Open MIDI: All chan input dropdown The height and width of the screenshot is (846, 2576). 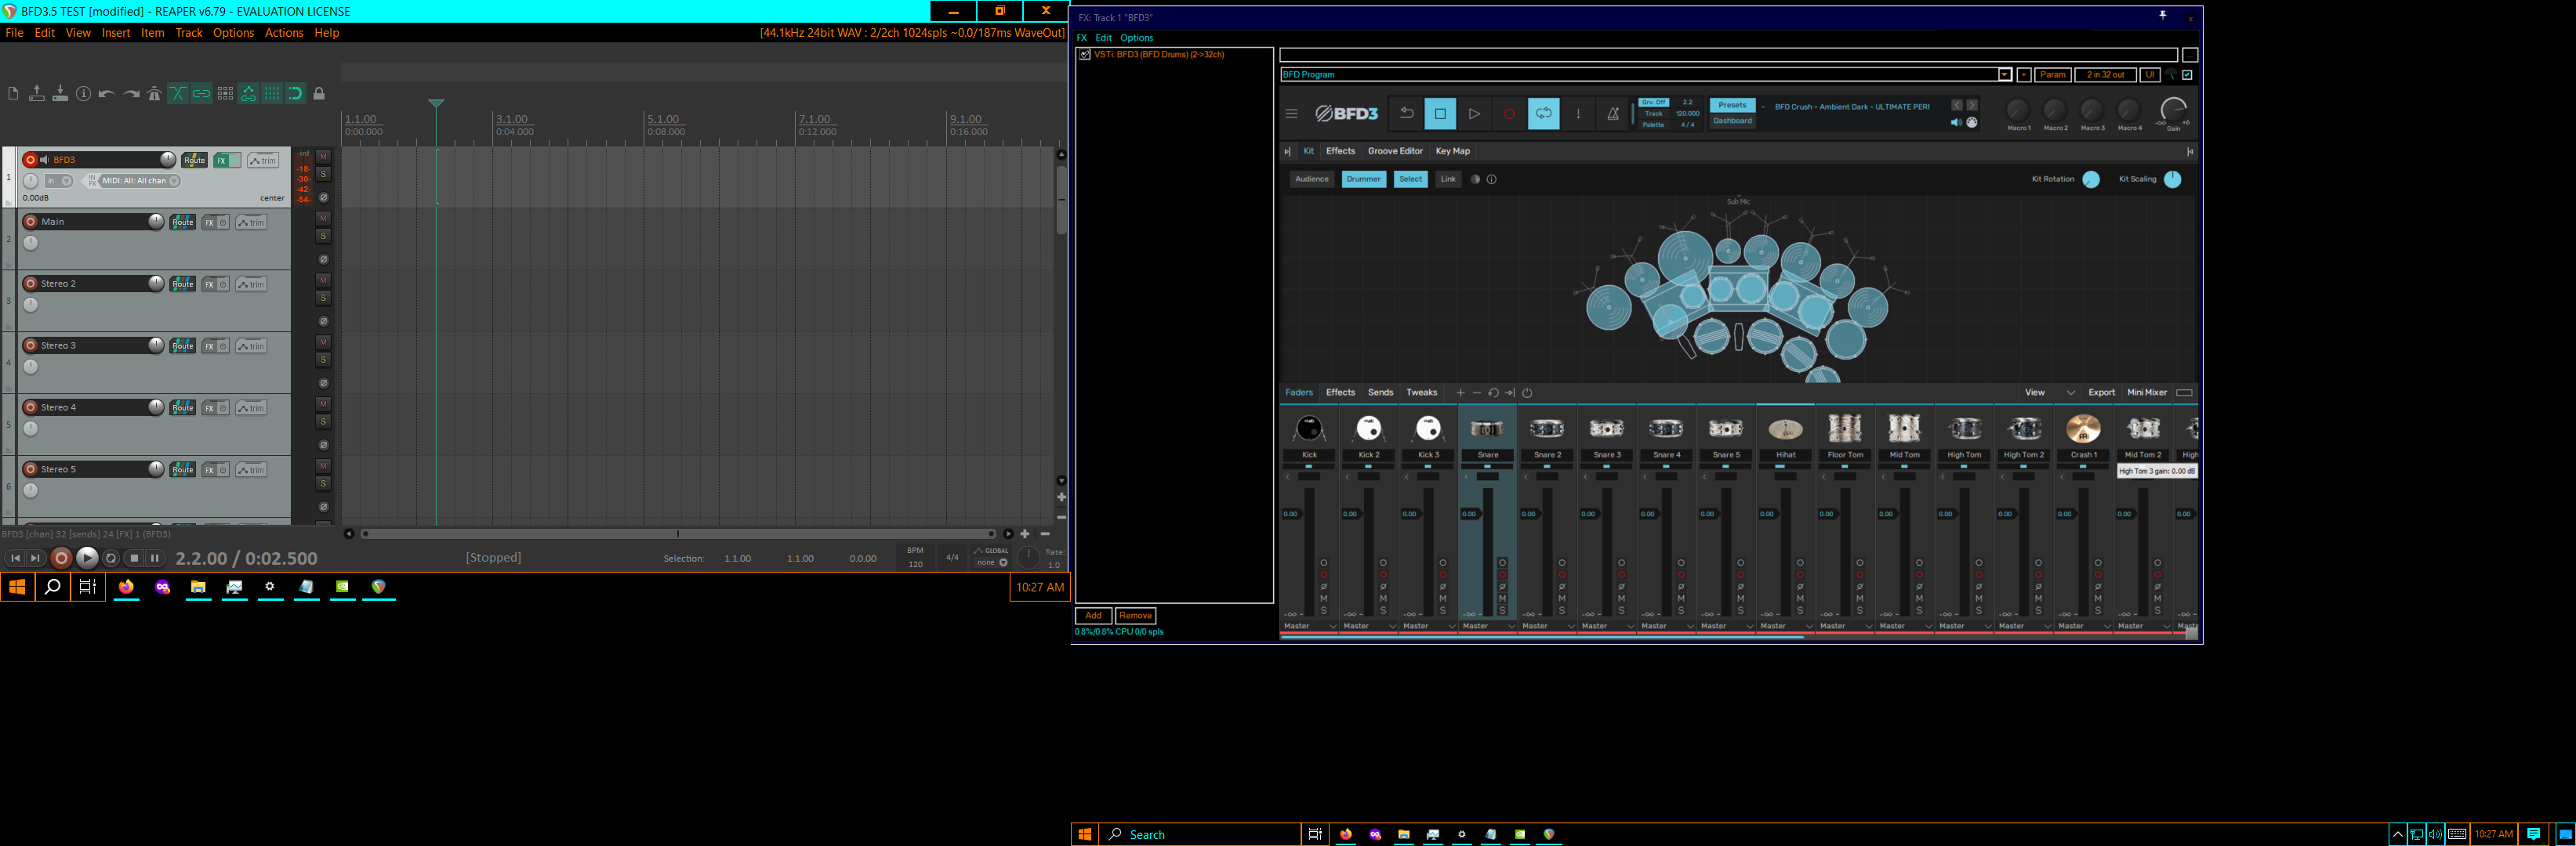click(x=139, y=181)
